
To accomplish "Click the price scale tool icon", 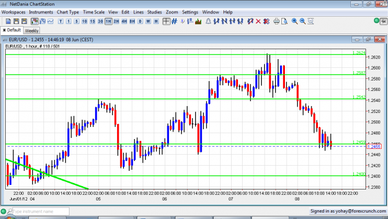I will coord(190,21).
